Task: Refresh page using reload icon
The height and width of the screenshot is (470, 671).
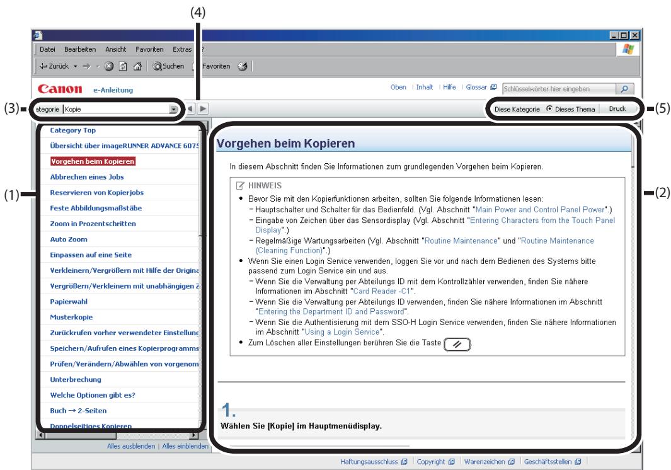Action: [x=123, y=66]
